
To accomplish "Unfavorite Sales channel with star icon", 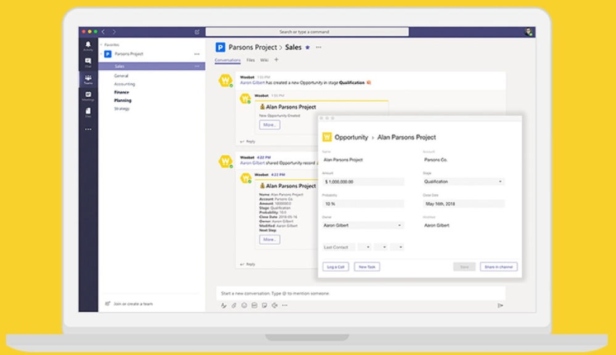I will click(308, 47).
